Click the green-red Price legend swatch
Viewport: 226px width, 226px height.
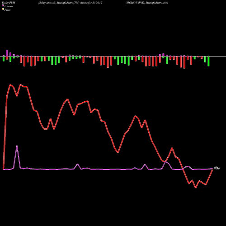pyautogui.click(x=3, y=9)
